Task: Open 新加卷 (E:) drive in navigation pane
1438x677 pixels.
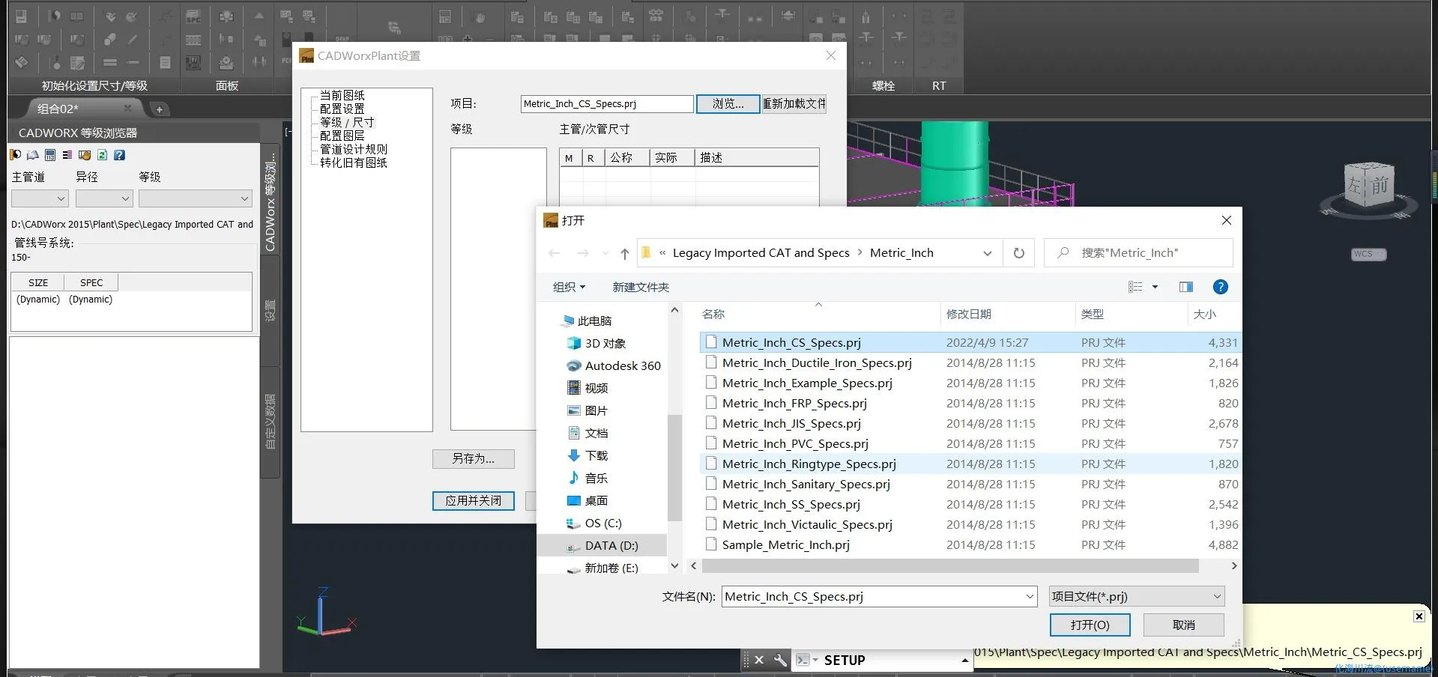Action: [602, 568]
